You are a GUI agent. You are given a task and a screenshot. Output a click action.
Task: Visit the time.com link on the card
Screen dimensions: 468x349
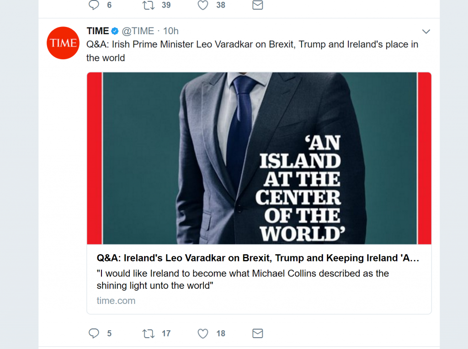116,301
